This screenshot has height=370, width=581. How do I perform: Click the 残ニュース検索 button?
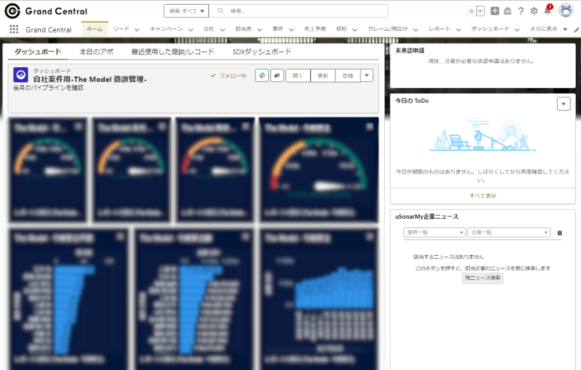[x=482, y=278]
